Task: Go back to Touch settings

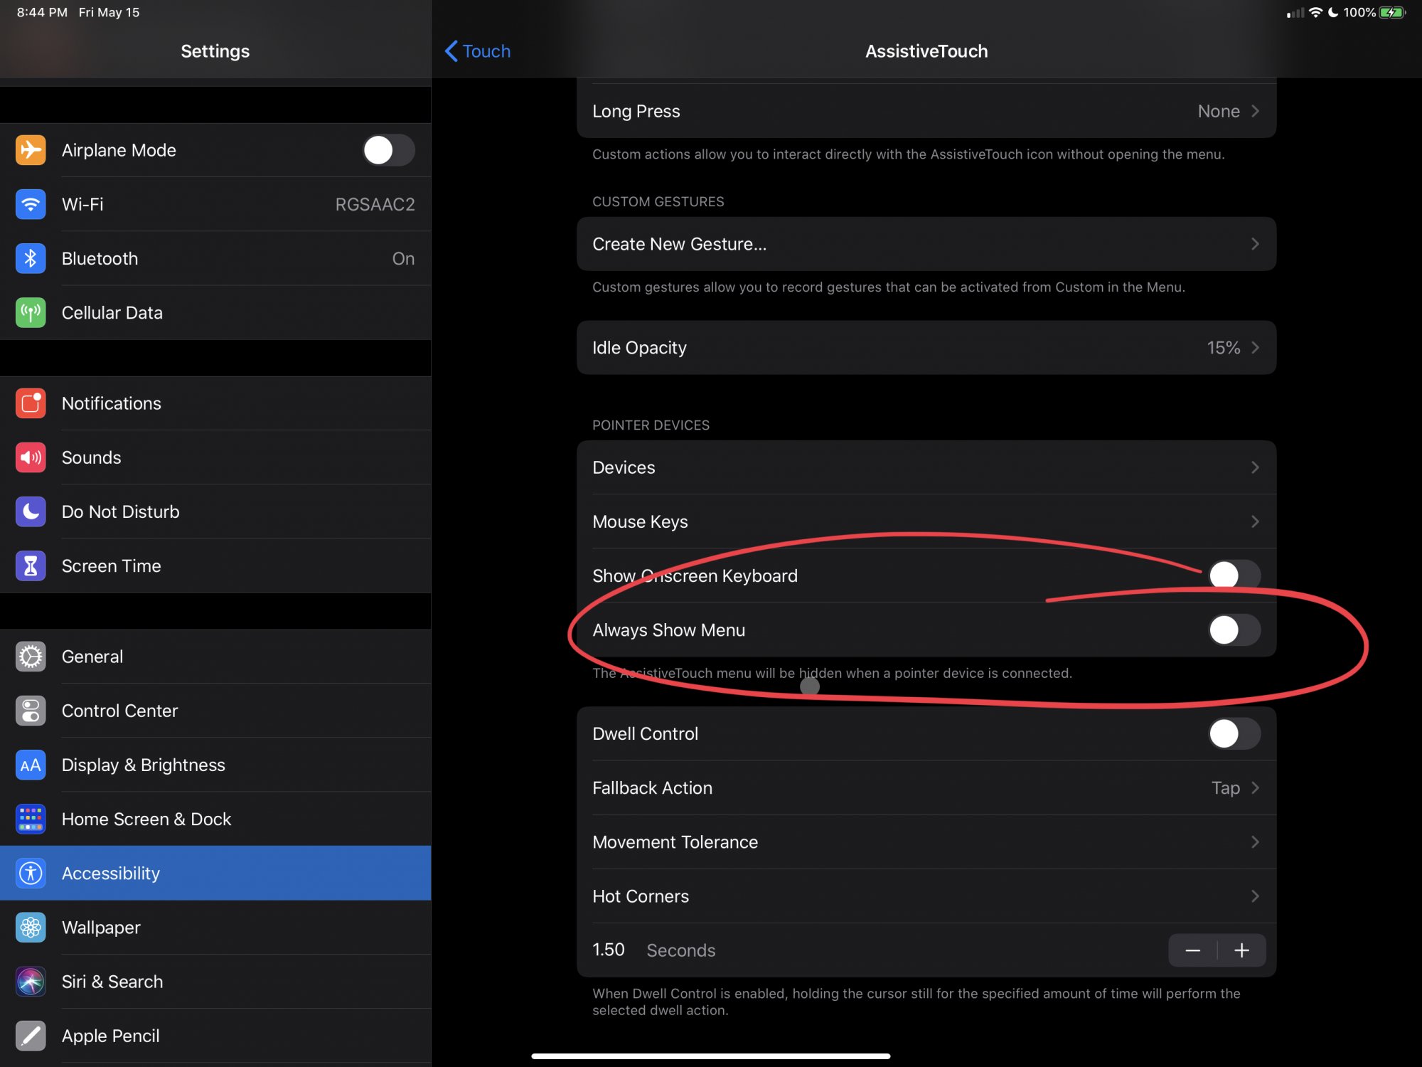Action: (x=478, y=51)
